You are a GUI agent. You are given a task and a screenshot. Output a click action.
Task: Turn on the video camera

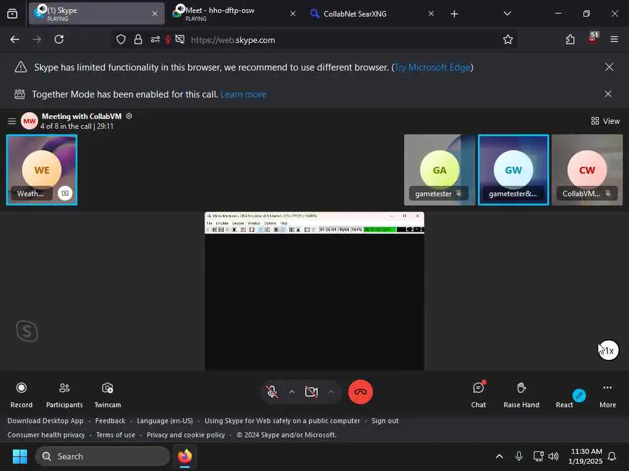pyautogui.click(x=311, y=392)
